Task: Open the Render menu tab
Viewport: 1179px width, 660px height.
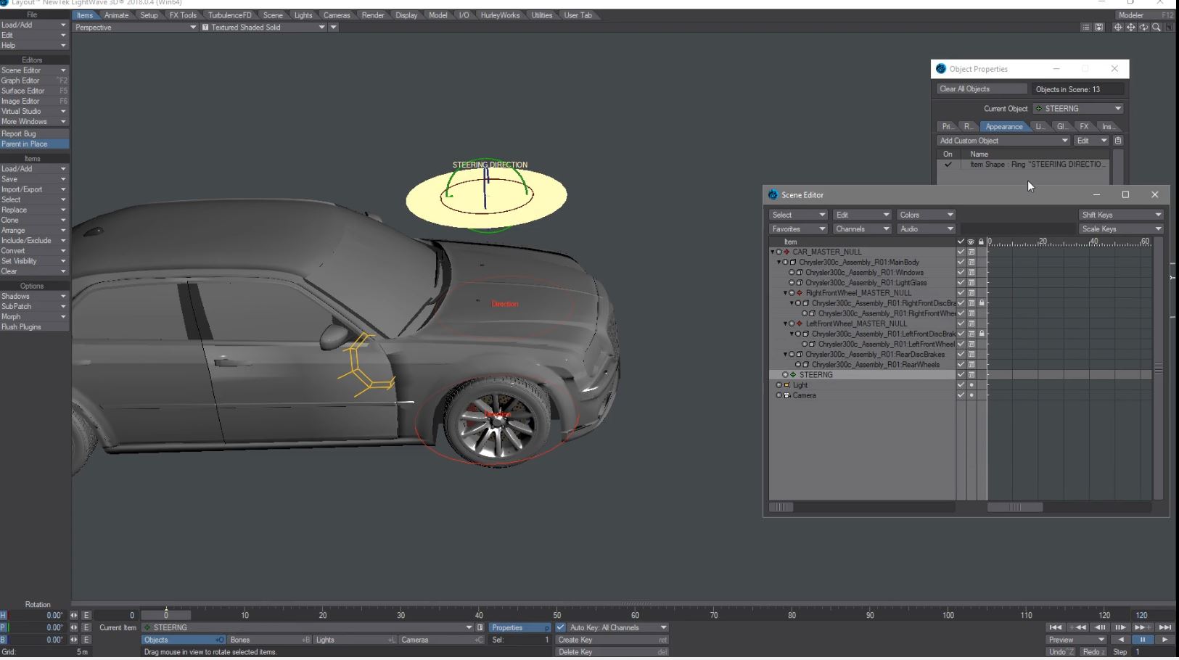Action: [x=373, y=15]
